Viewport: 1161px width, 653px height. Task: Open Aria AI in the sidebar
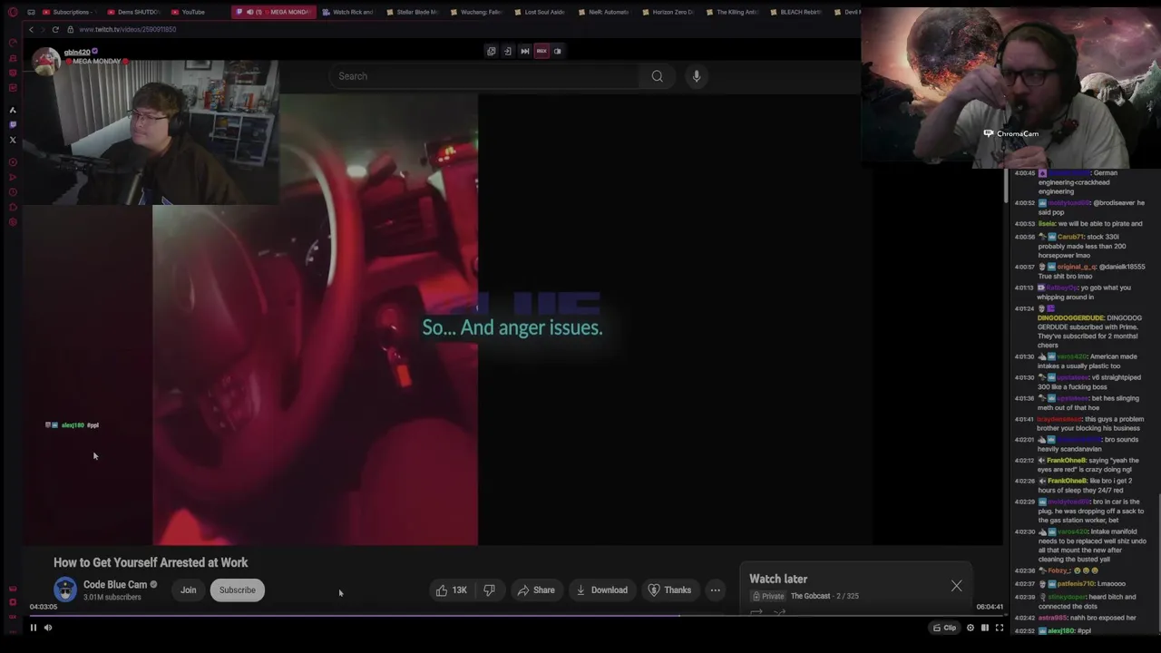coord(13,110)
